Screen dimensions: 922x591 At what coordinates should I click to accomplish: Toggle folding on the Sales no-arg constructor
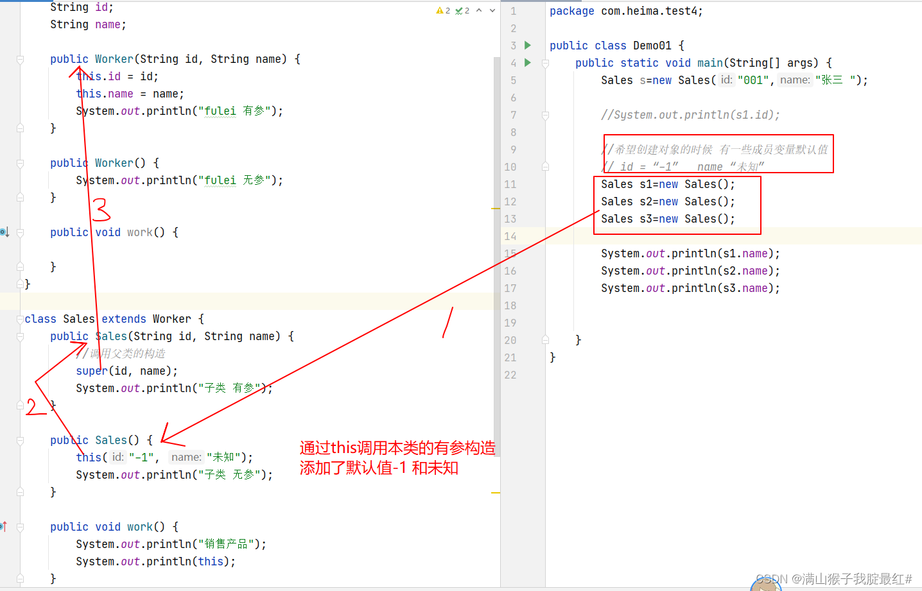(19, 440)
